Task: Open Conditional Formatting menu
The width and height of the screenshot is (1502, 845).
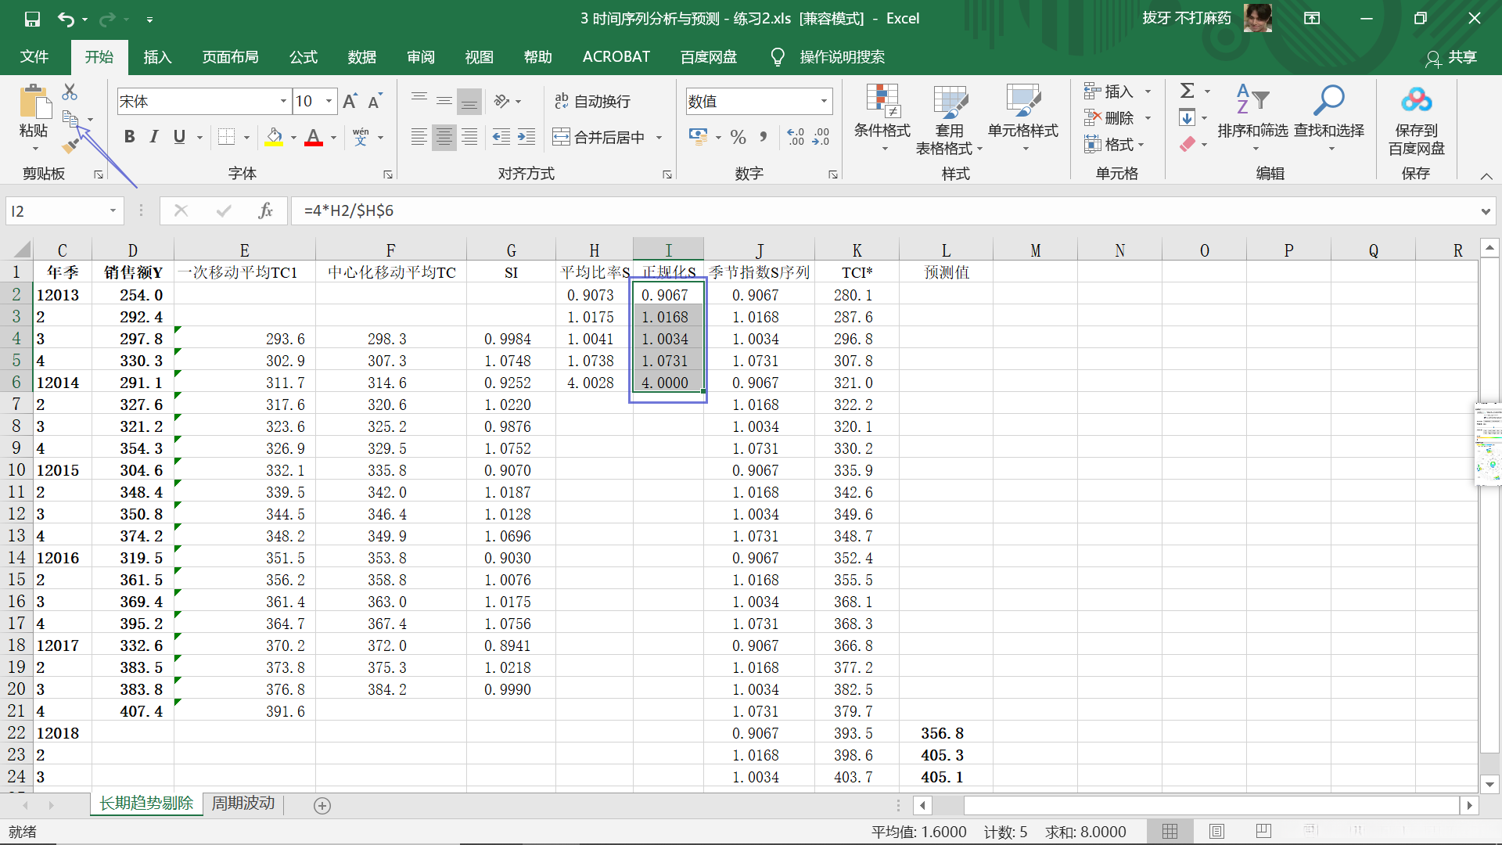Action: point(882,117)
